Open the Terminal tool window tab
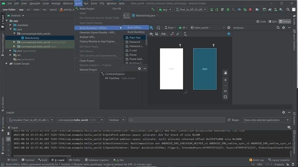This screenshot has width=298, height=167. coord(28,160)
